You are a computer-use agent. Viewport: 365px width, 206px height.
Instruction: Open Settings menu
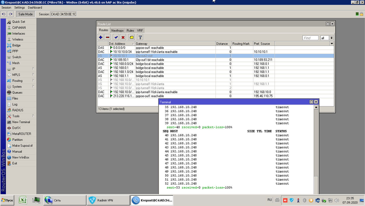pyautogui.click(x=19, y=7)
